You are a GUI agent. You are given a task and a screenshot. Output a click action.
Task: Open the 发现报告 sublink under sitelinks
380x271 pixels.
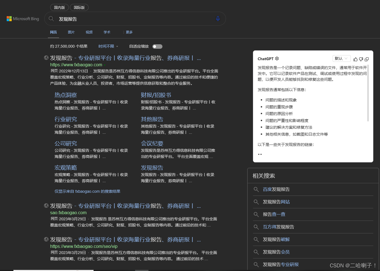(x=152, y=168)
